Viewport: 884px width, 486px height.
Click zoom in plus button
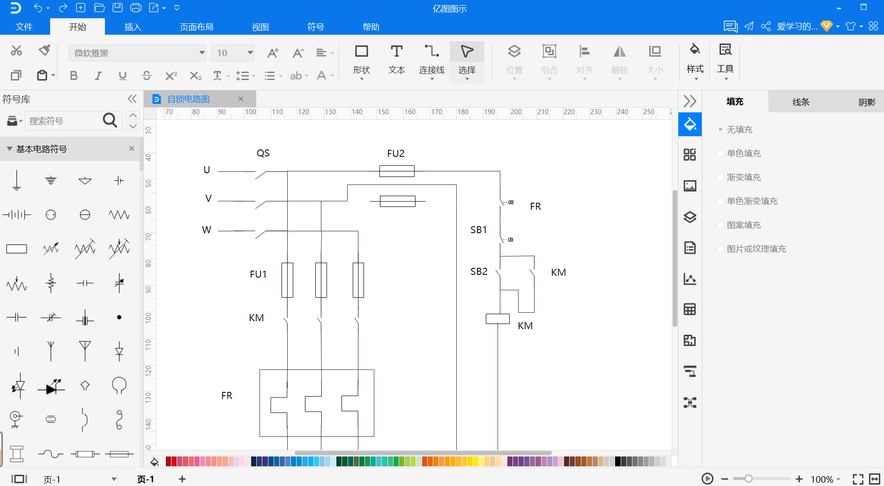(x=799, y=479)
